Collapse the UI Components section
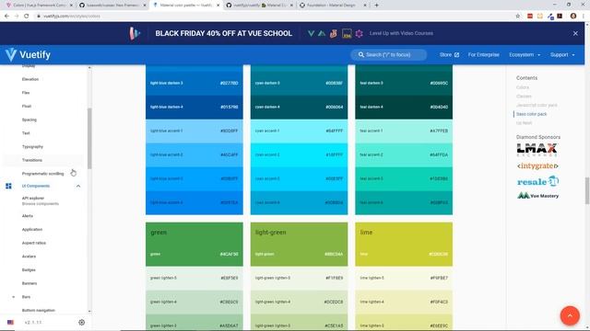 pyautogui.click(x=78, y=186)
